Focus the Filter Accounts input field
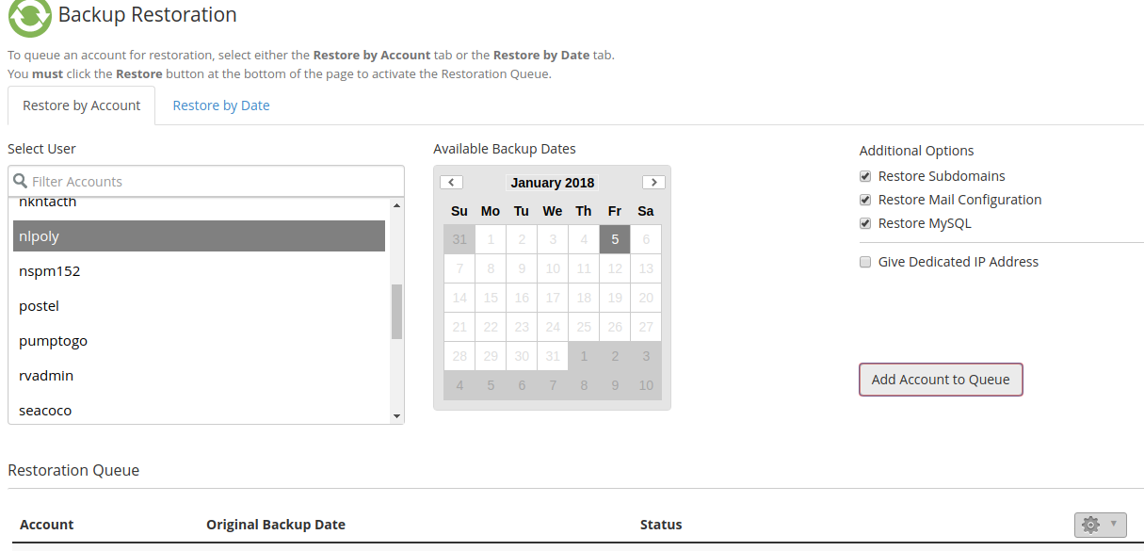 212,181
